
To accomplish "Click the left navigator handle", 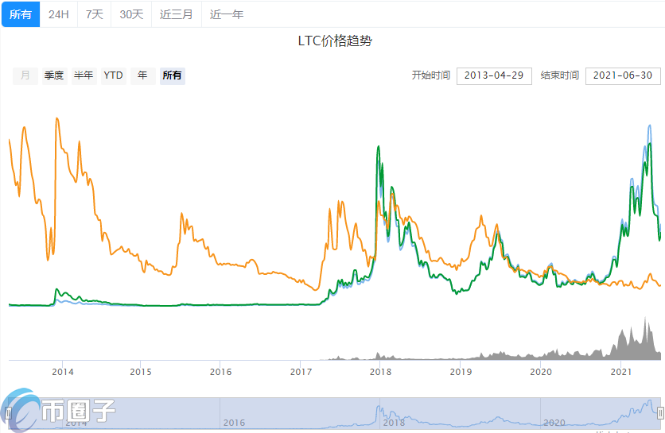I will click(9, 412).
